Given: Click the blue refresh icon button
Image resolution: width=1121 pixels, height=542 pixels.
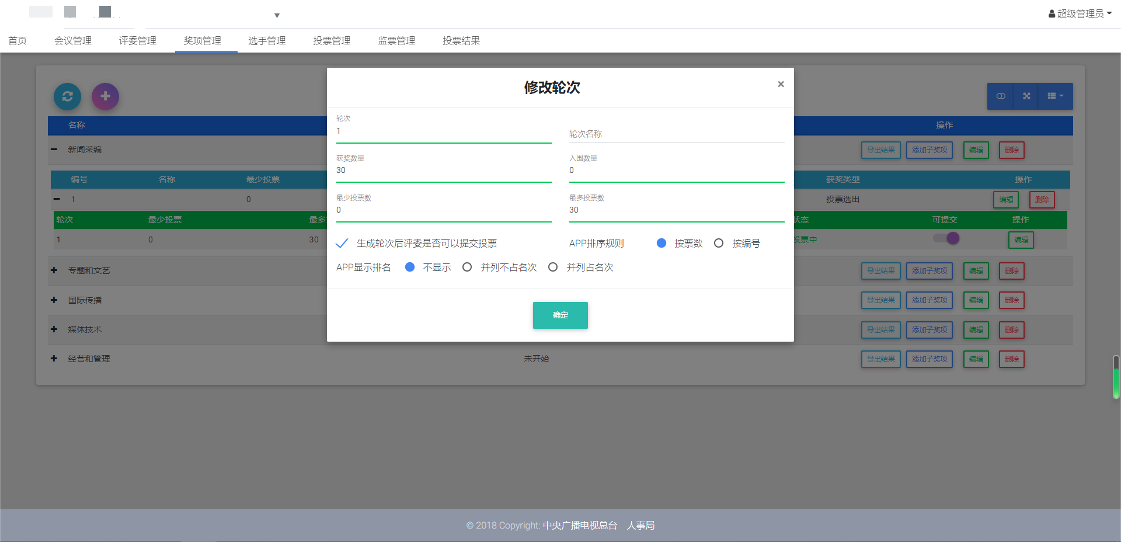Looking at the screenshot, I should 68,96.
